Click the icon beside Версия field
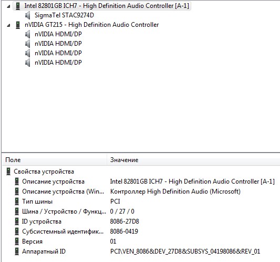This screenshot has width=280, height=262. (x=17, y=241)
